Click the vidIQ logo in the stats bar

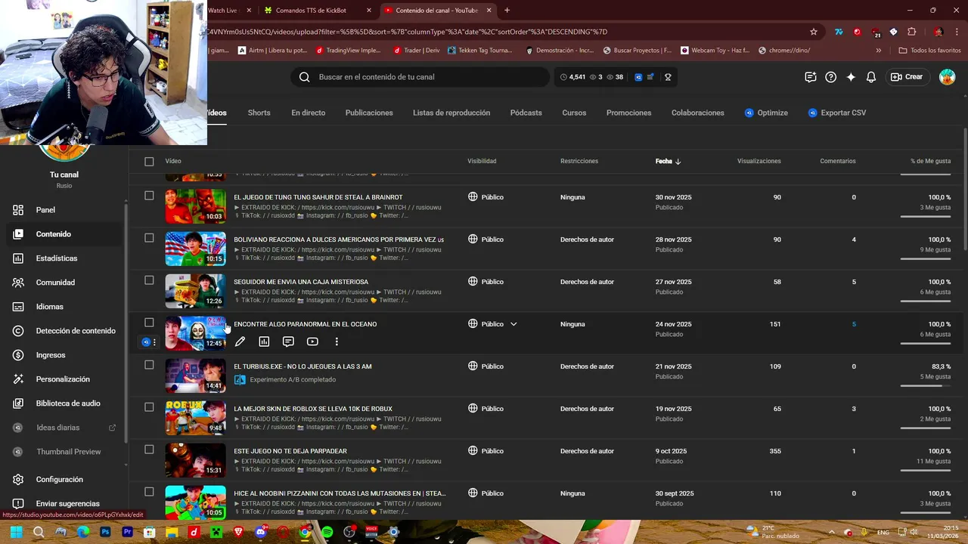pos(638,77)
